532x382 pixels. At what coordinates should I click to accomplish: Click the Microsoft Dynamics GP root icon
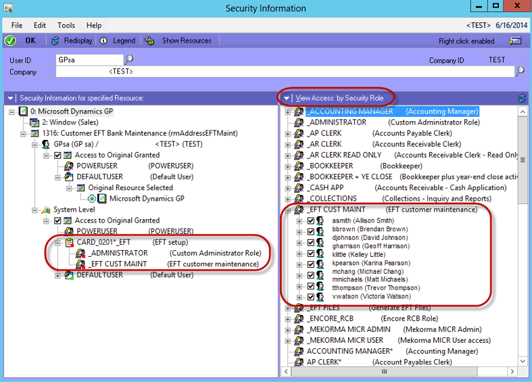23,112
